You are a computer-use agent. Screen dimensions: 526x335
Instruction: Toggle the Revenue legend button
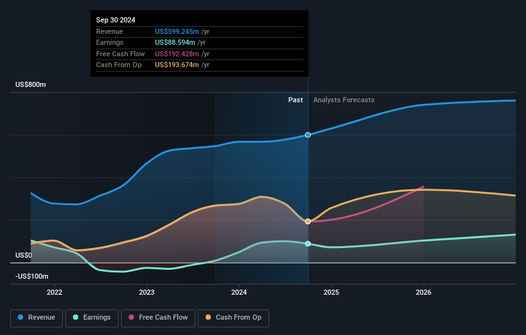(37, 318)
